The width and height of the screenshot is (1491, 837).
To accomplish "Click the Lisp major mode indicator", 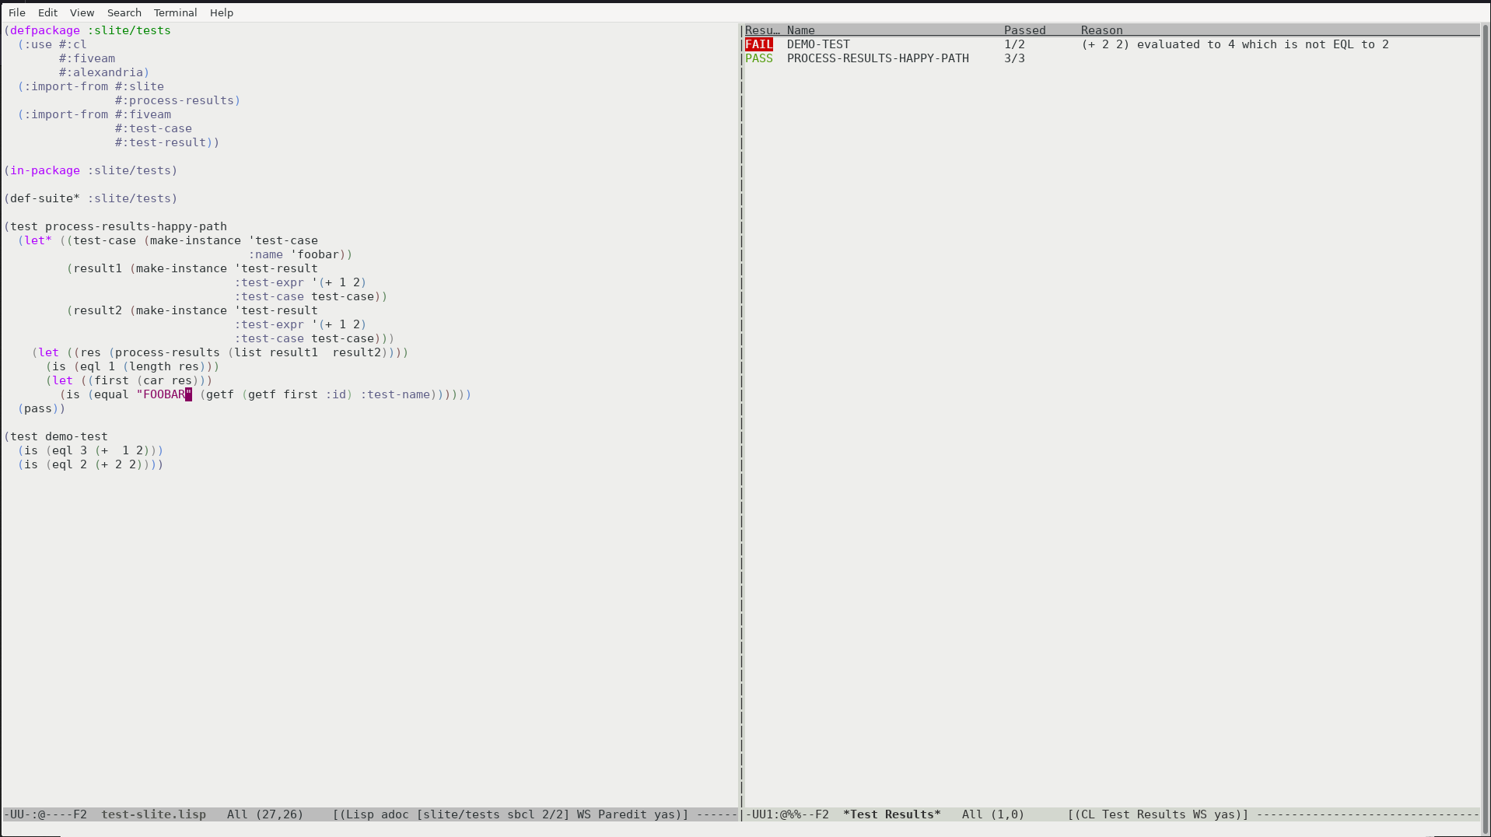I will pos(359,814).
